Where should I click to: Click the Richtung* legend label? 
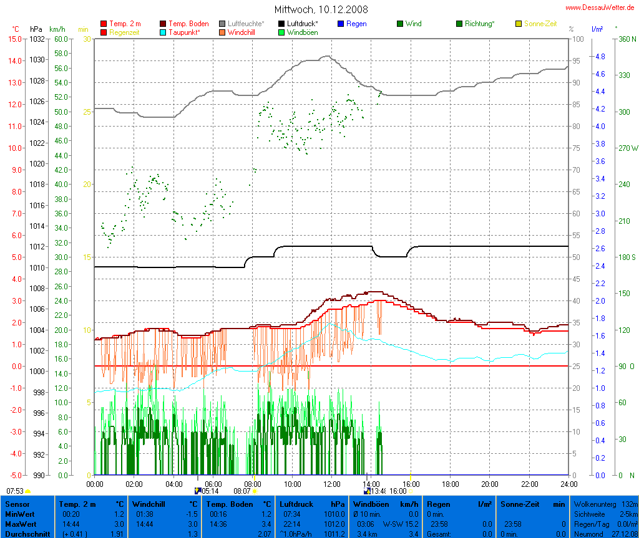point(479,24)
